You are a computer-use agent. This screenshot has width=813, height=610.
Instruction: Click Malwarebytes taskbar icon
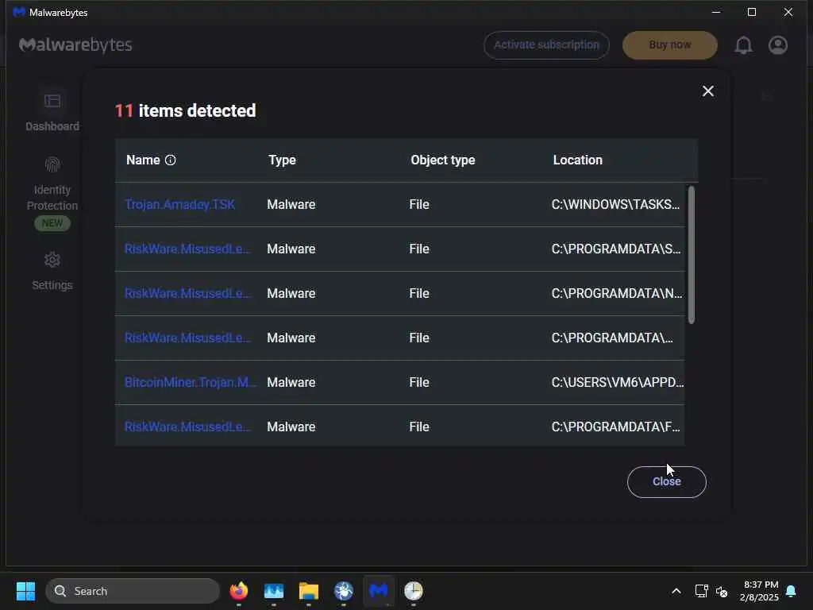pos(379,591)
